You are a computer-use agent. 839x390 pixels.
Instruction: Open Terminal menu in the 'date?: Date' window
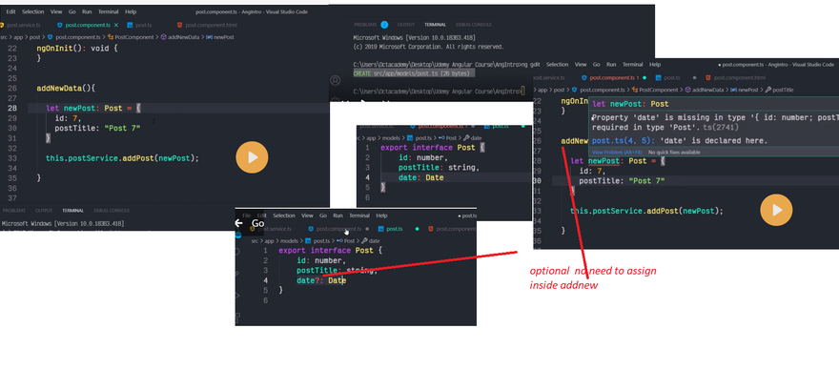click(x=359, y=216)
